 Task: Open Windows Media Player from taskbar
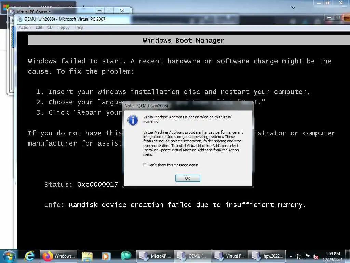(x=106, y=256)
